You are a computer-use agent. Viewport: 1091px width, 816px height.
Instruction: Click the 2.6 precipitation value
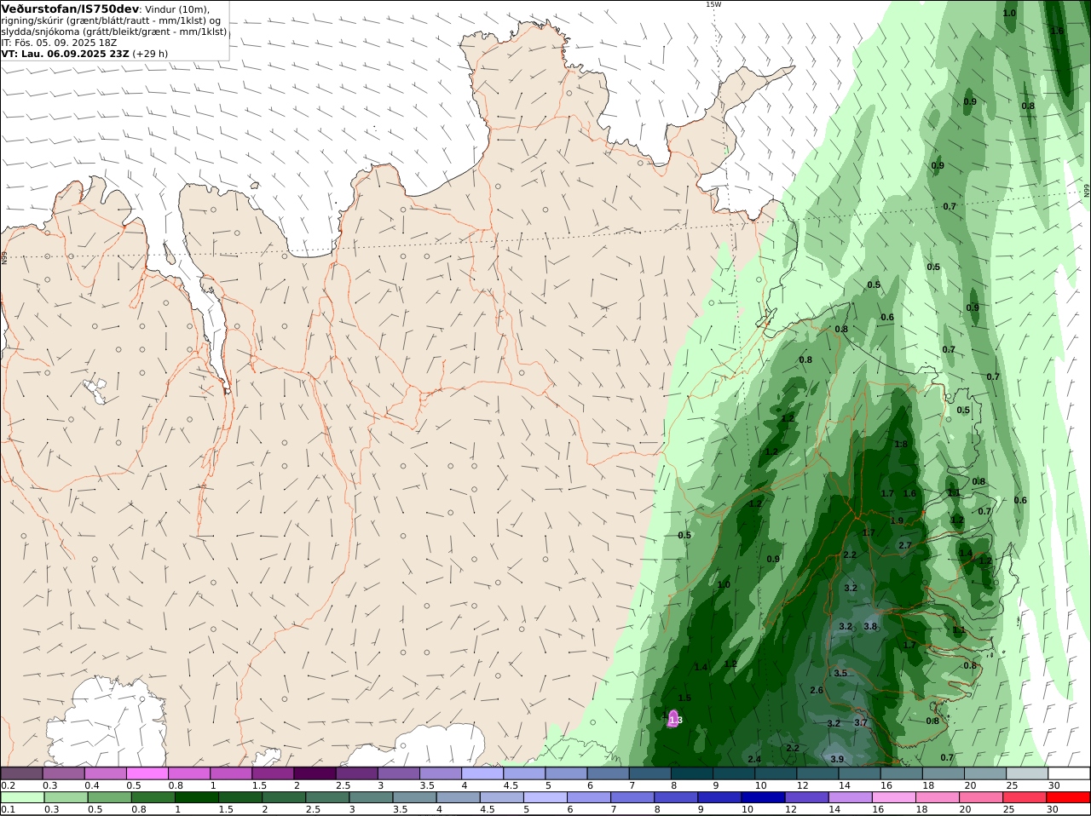[x=817, y=690]
